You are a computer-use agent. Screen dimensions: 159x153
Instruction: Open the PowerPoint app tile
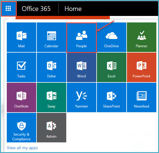tap(142, 67)
